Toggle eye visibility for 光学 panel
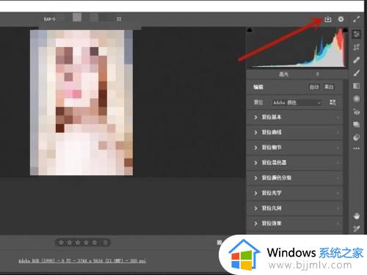This screenshot has width=367, height=275. [338, 193]
